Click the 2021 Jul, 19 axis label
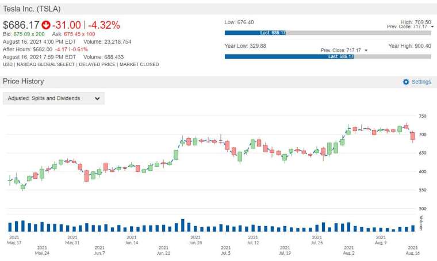 click(285, 251)
